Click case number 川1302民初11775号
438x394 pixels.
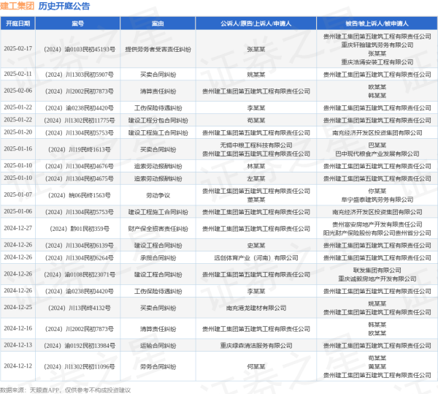pyautogui.click(x=80, y=121)
